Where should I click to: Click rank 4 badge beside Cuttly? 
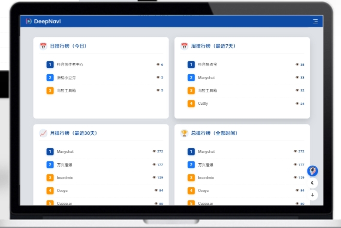(x=191, y=103)
